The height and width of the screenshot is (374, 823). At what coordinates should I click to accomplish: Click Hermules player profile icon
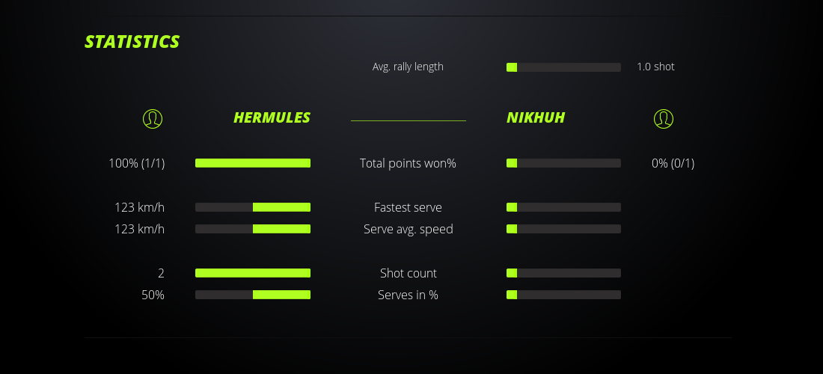(x=153, y=118)
